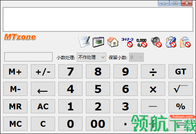Open the 保留小数 dropdown showing 0
Screen dimensions: 196x134
coord(136,57)
